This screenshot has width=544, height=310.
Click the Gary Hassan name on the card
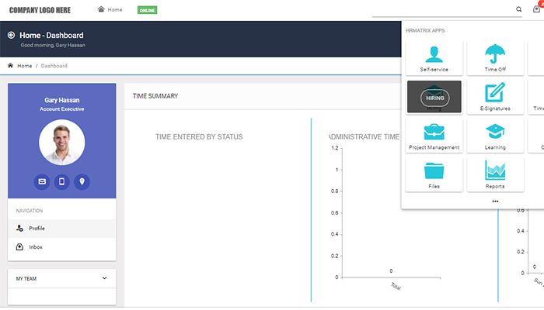(x=61, y=100)
